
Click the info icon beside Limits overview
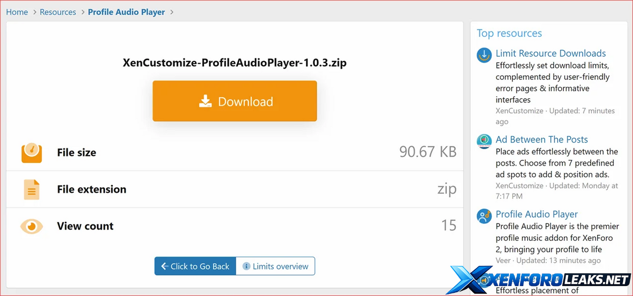246,267
